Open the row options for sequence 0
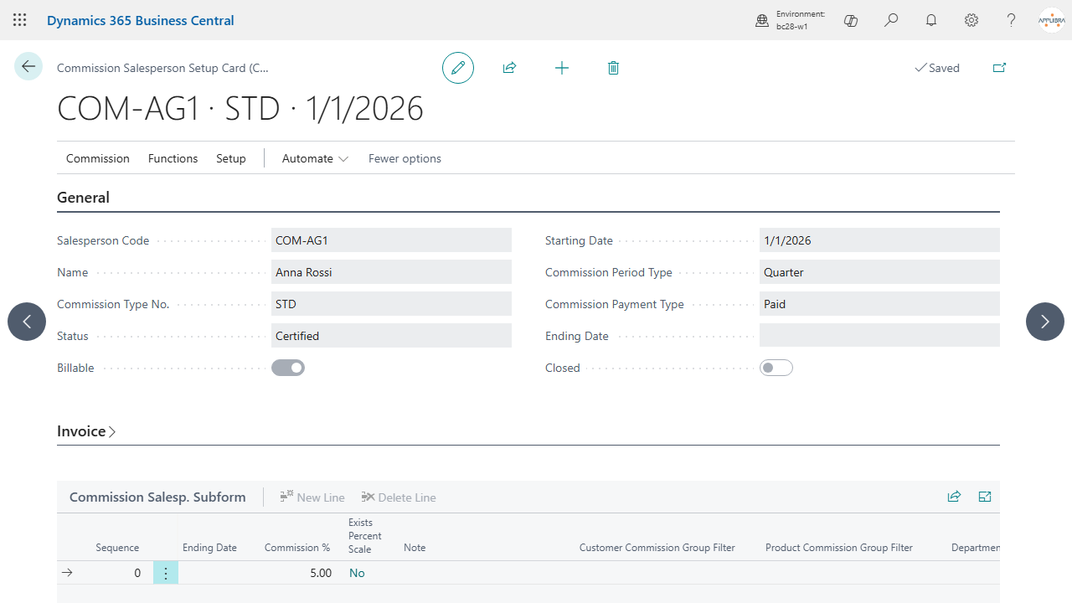The height and width of the screenshot is (603, 1072). coord(166,573)
